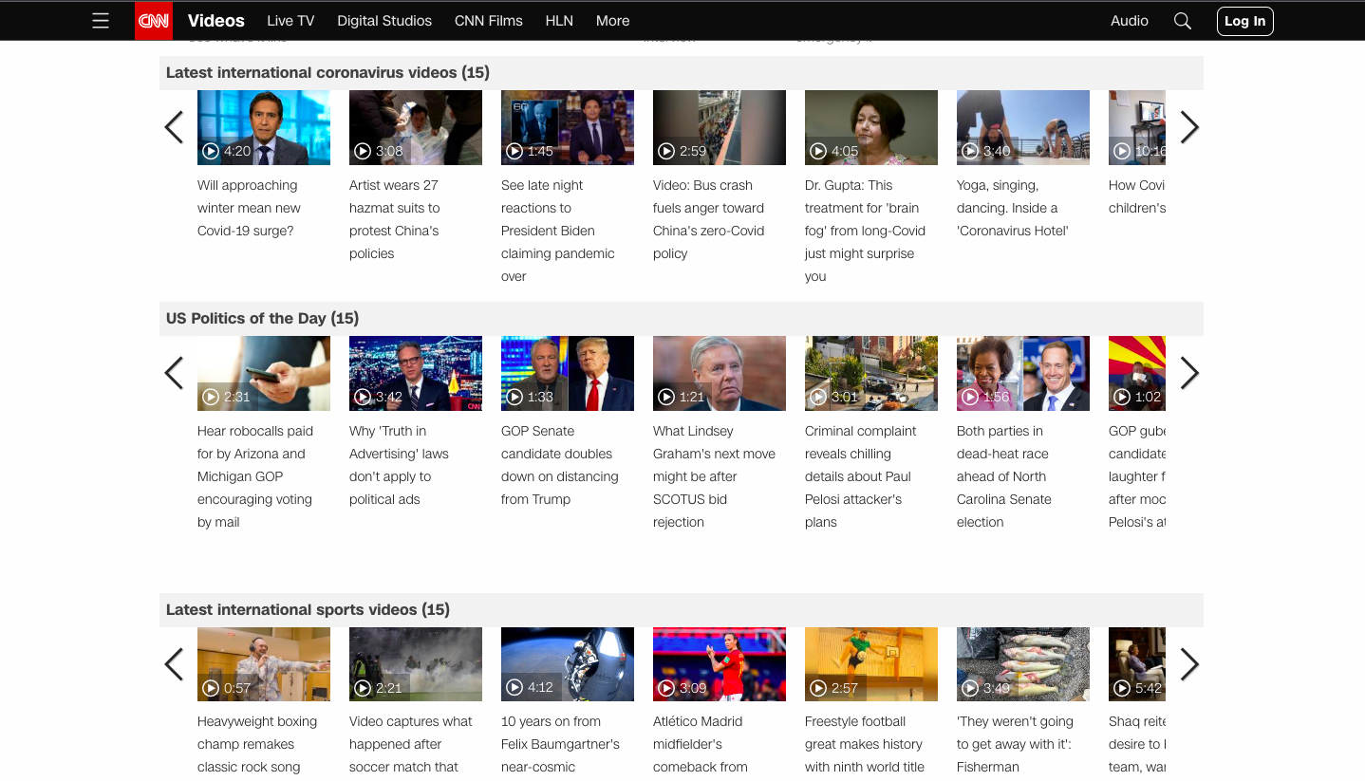Viewport: 1365px width, 781px height.
Task: Advance the coronavirus videos carousel right
Action: click(x=1189, y=126)
